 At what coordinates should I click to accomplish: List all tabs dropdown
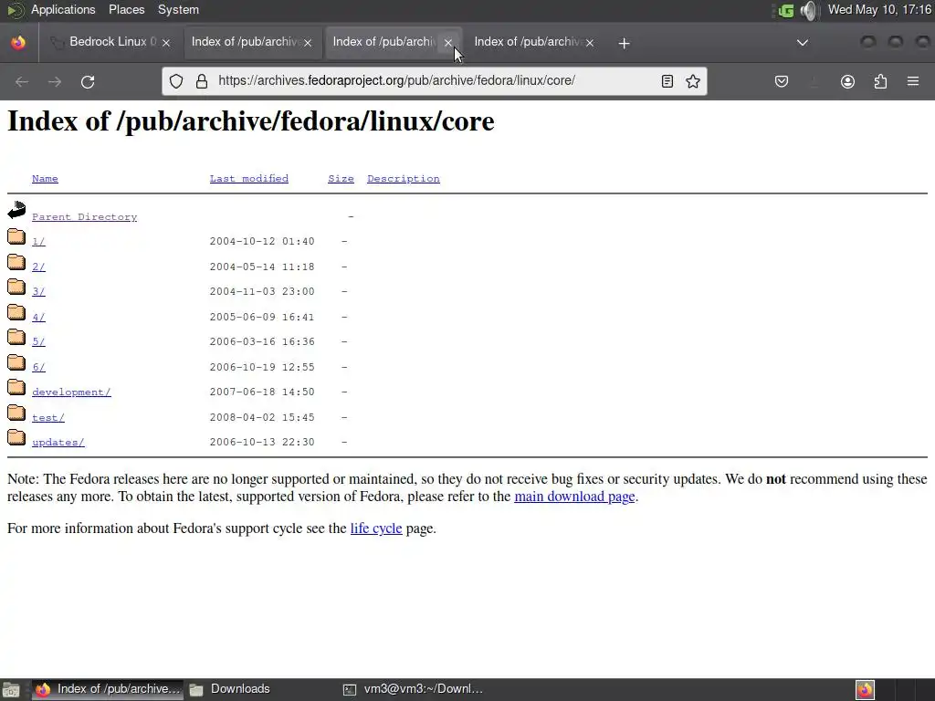803,42
